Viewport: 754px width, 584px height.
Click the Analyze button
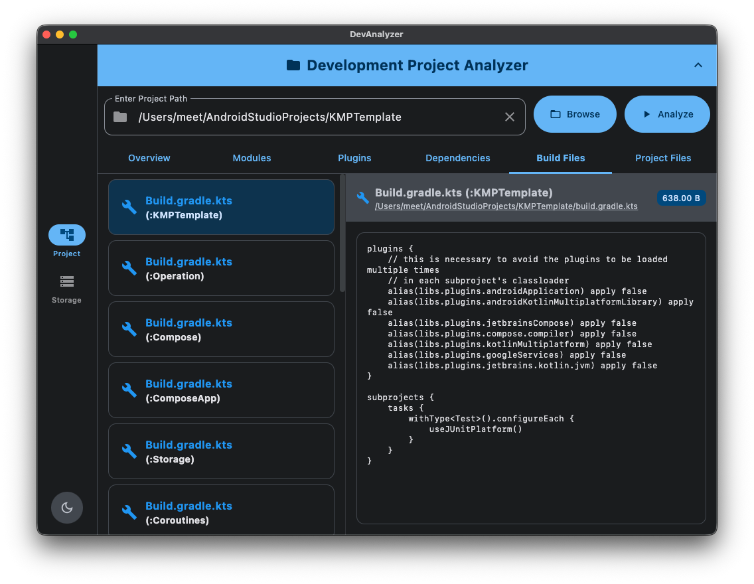point(667,114)
